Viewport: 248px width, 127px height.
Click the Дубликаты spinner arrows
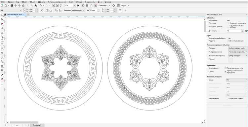coord(243,31)
